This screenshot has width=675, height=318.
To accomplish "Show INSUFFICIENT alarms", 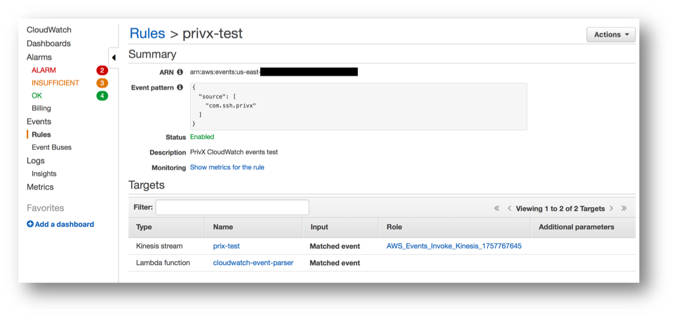I will [56, 83].
